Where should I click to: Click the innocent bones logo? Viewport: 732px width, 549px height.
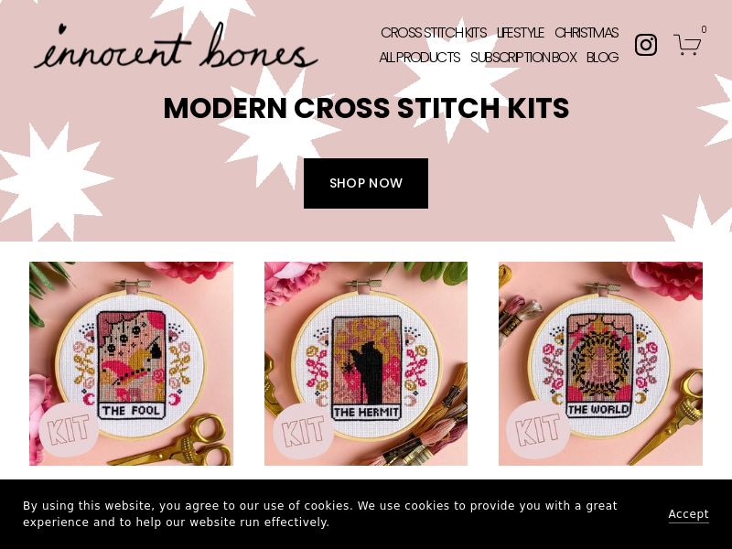176,46
